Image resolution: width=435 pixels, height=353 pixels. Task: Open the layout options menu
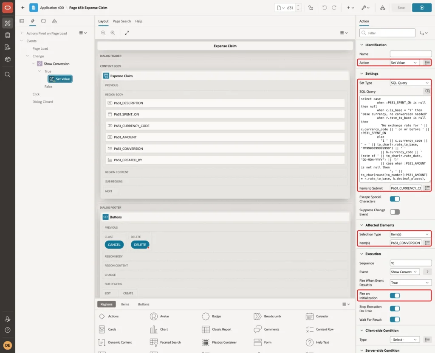(x=344, y=33)
